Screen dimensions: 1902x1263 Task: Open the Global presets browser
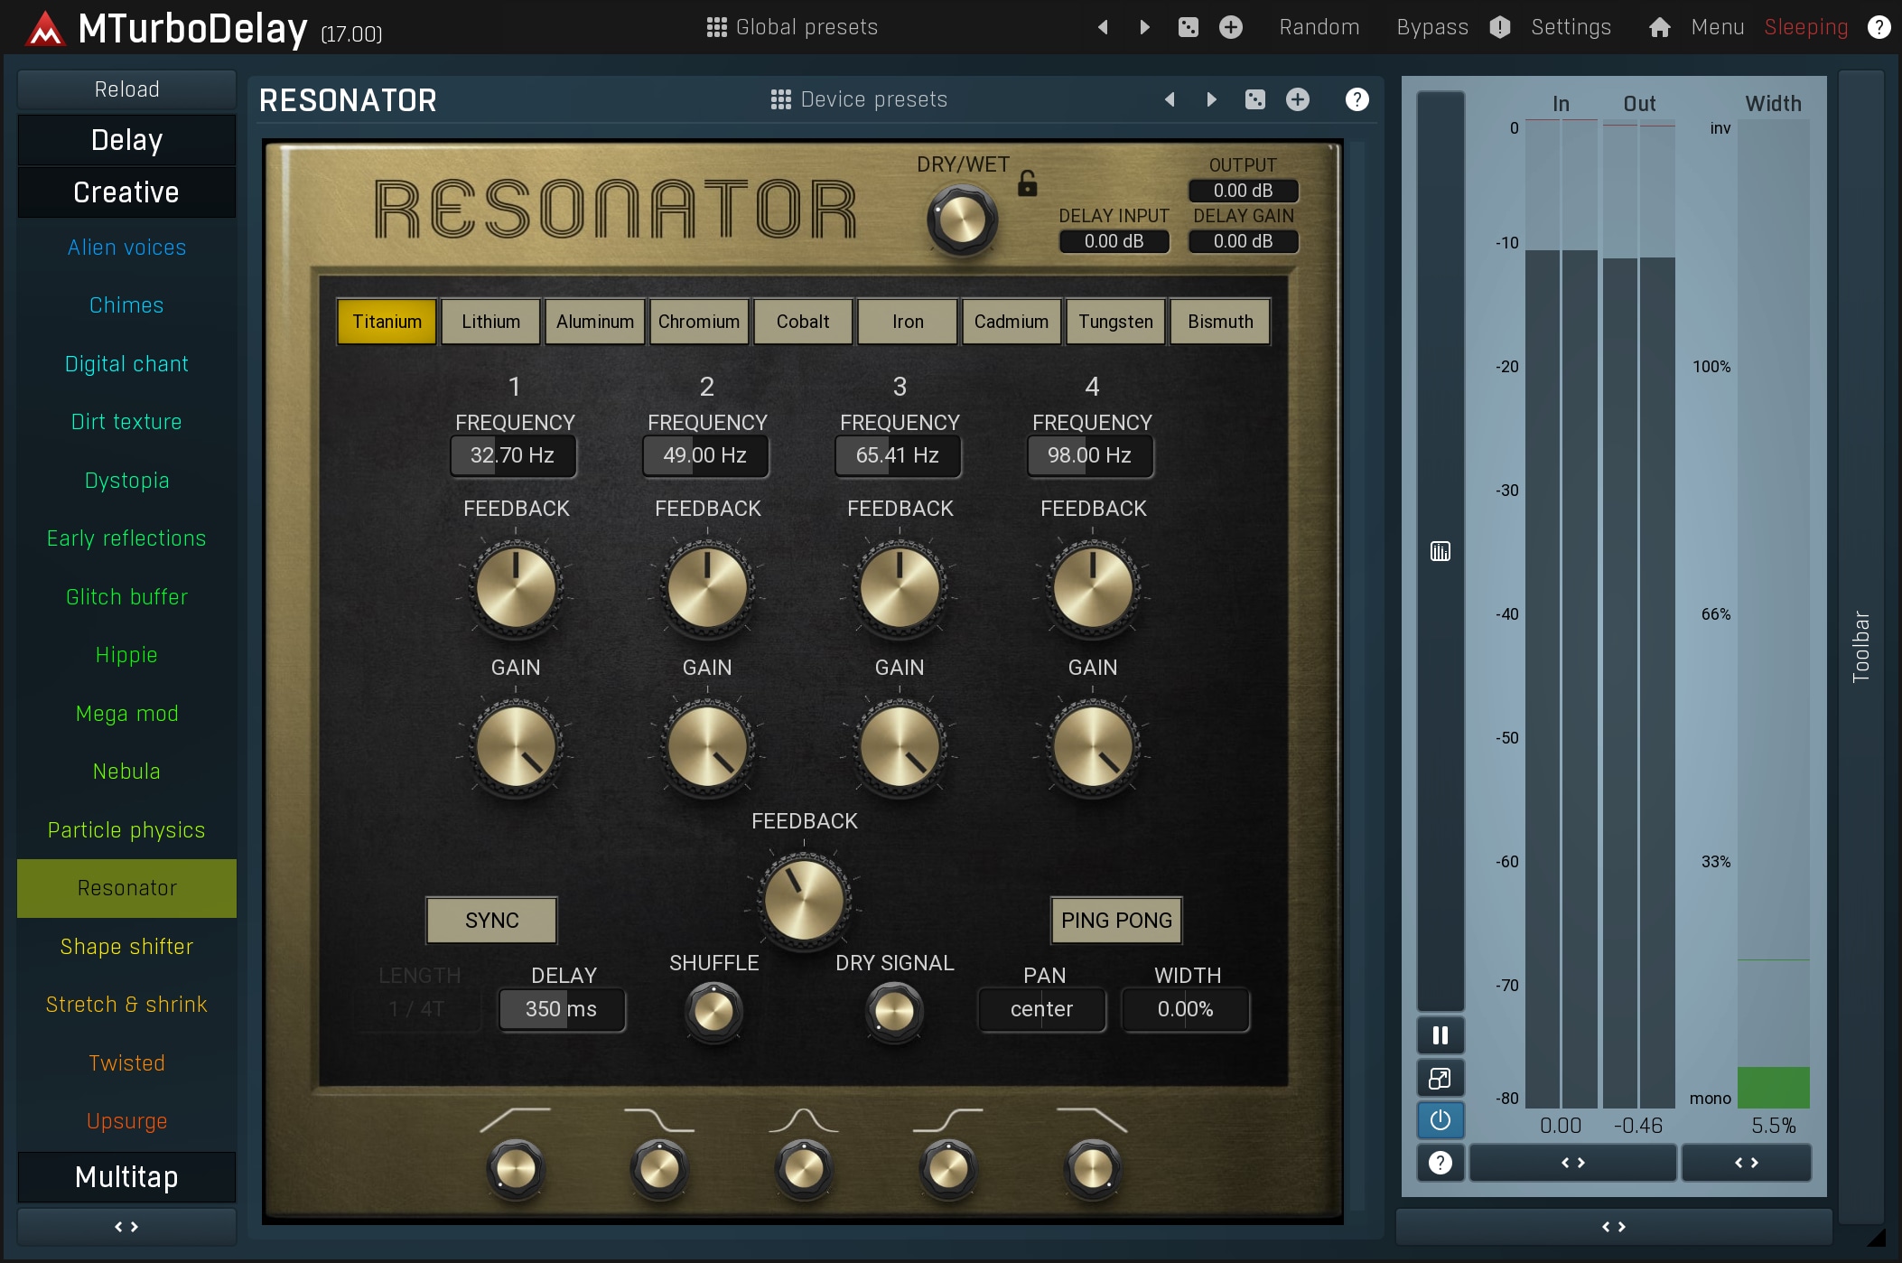[792, 27]
